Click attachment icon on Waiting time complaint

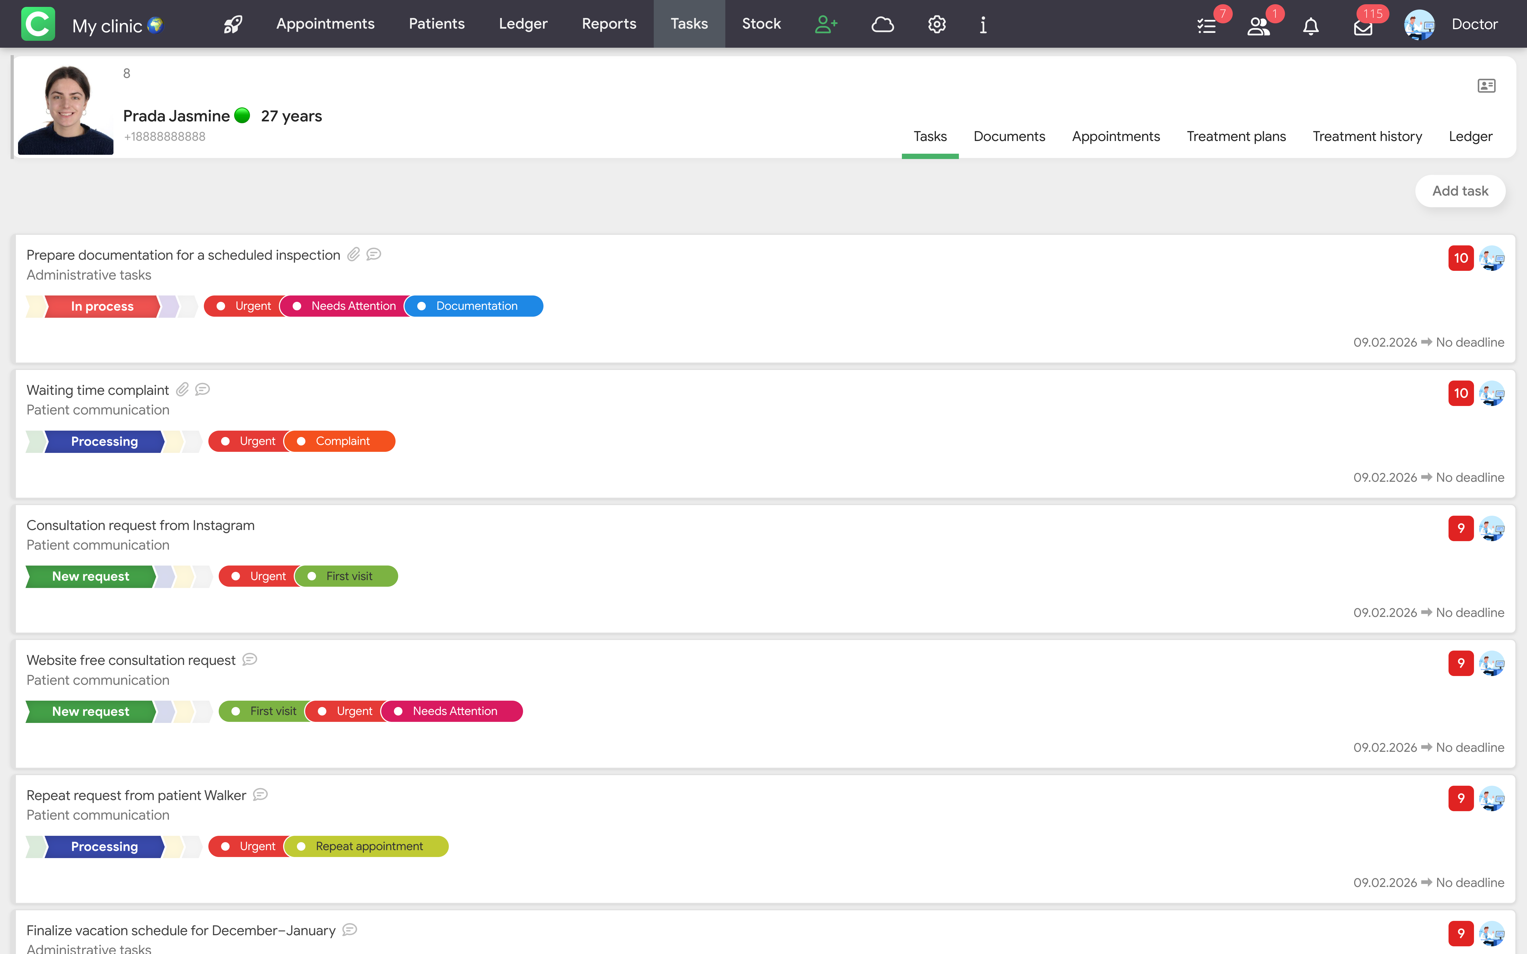click(x=182, y=389)
